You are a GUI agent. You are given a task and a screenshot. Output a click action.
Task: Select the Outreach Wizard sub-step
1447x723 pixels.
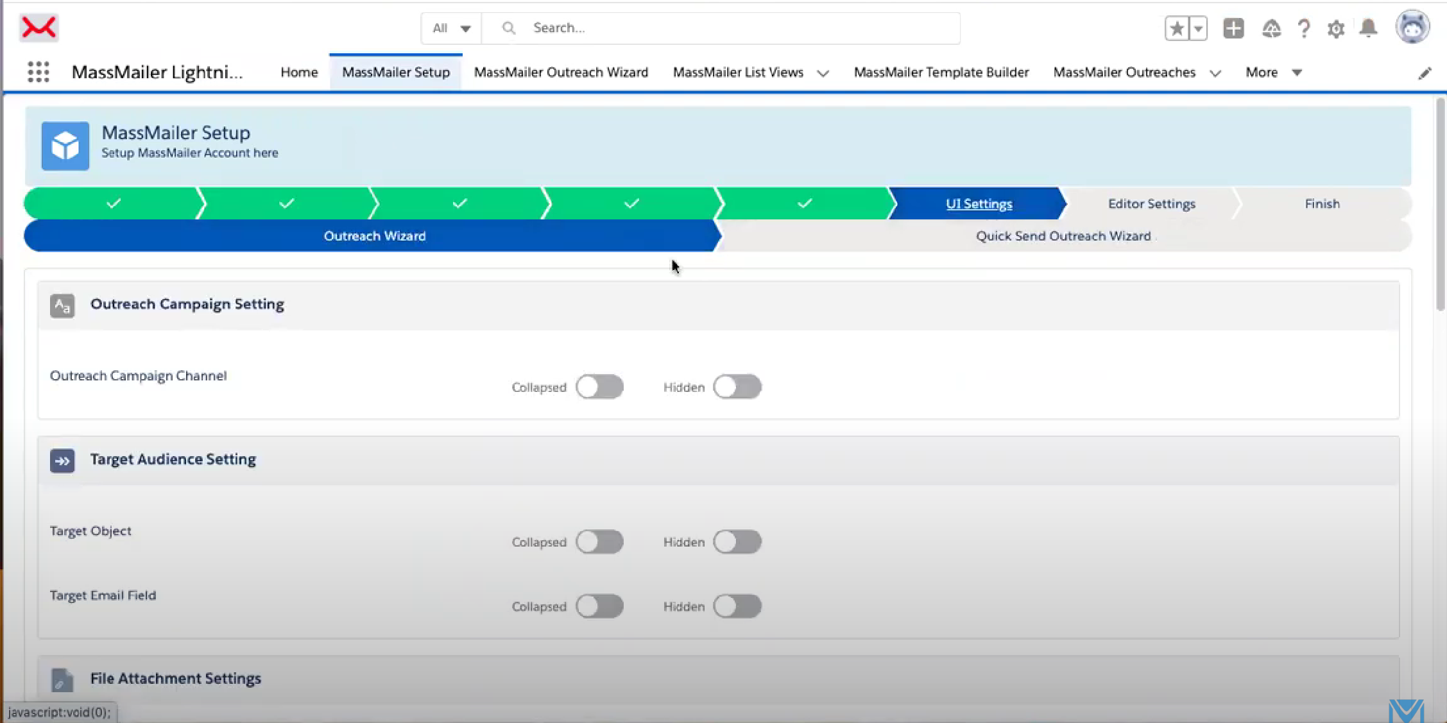point(374,235)
